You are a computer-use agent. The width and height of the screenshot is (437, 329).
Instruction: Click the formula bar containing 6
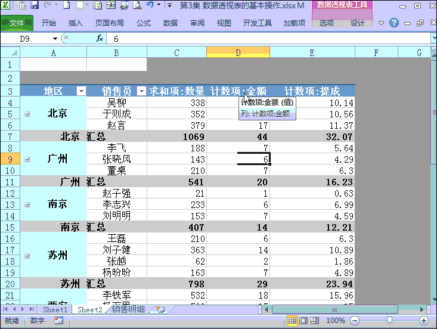269,39
